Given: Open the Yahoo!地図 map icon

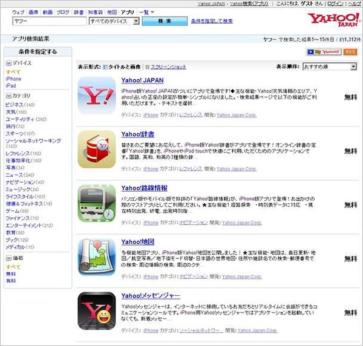Looking at the screenshot, I should pos(97,257).
